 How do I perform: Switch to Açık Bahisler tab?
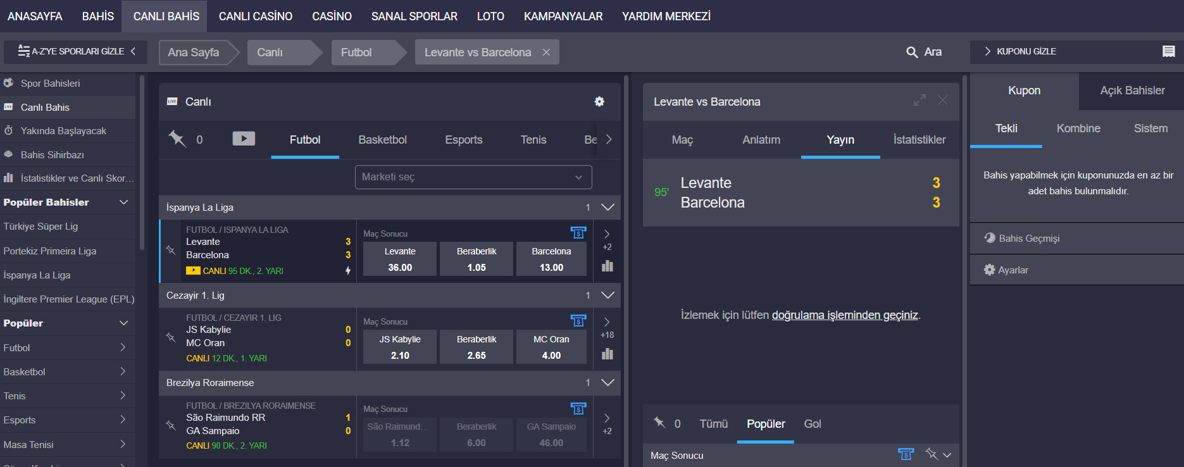coord(1132,90)
